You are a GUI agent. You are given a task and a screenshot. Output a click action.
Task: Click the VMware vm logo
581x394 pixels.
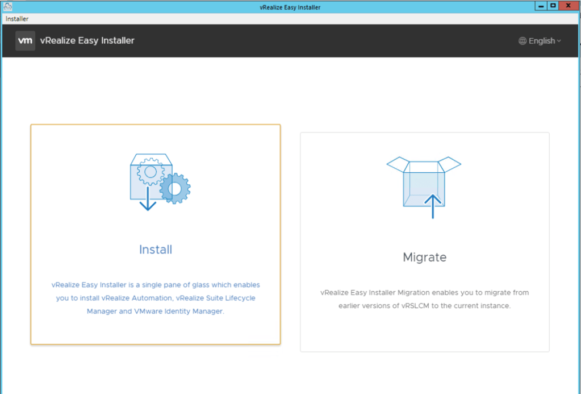click(x=25, y=41)
